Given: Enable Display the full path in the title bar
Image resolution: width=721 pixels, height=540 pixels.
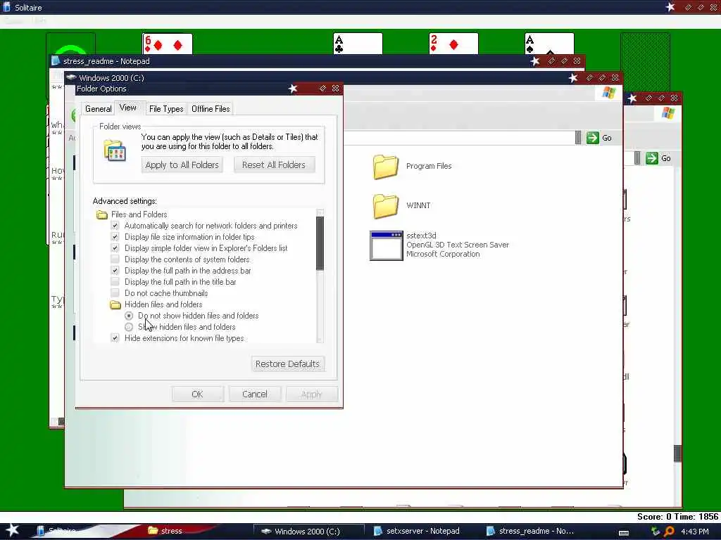Looking at the screenshot, I should (x=115, y=282).
